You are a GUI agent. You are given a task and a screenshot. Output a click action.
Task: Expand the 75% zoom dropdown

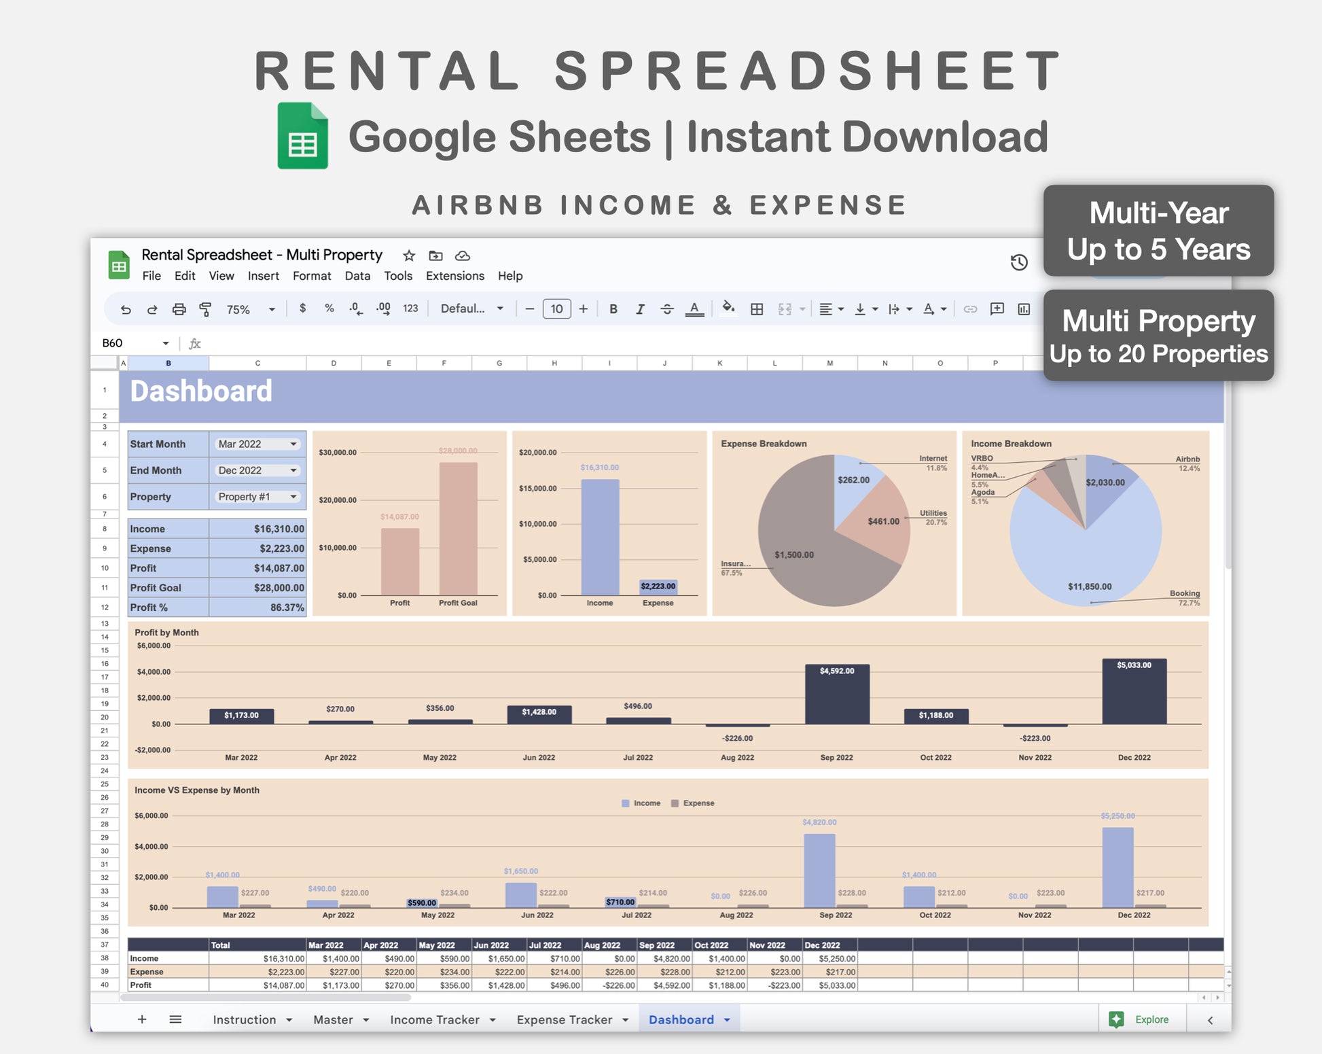(x=271, y=309)
